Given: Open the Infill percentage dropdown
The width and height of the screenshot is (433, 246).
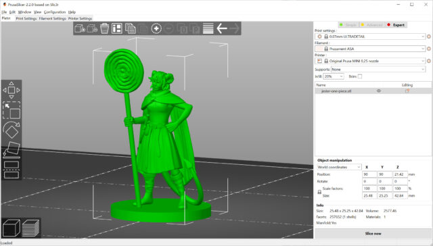Looking at the screenshot, I should pos(334,76).
